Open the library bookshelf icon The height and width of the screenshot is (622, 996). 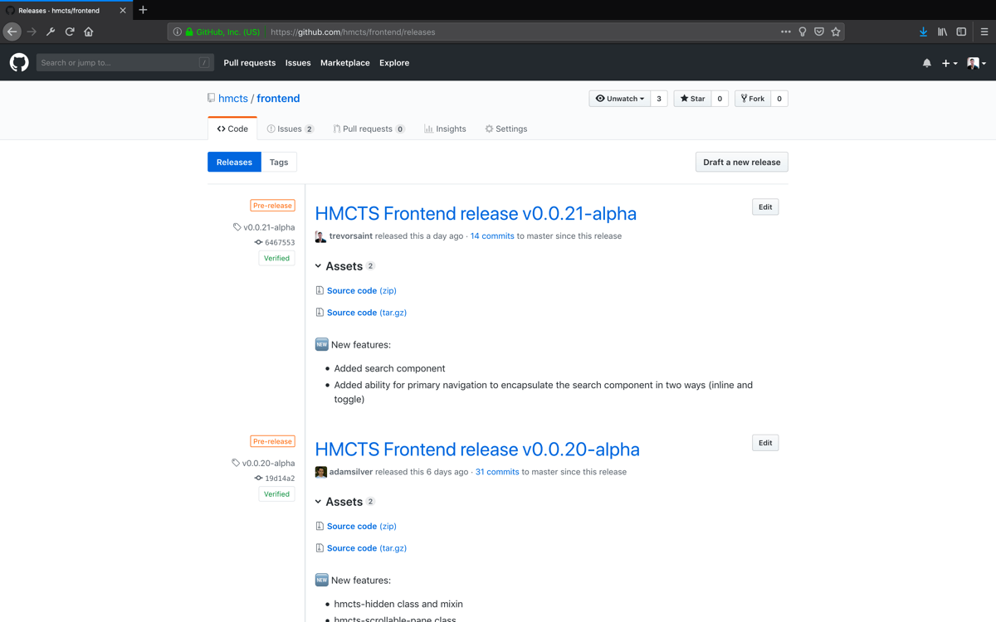tap(942, 32)
